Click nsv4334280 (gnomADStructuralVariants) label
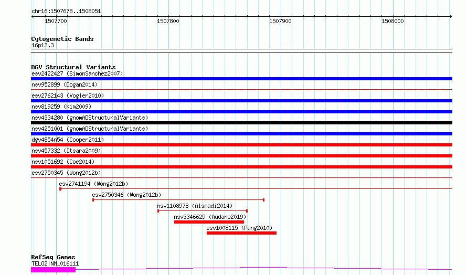The width and height of the screenshot is (467, 275). pos(90,118)
